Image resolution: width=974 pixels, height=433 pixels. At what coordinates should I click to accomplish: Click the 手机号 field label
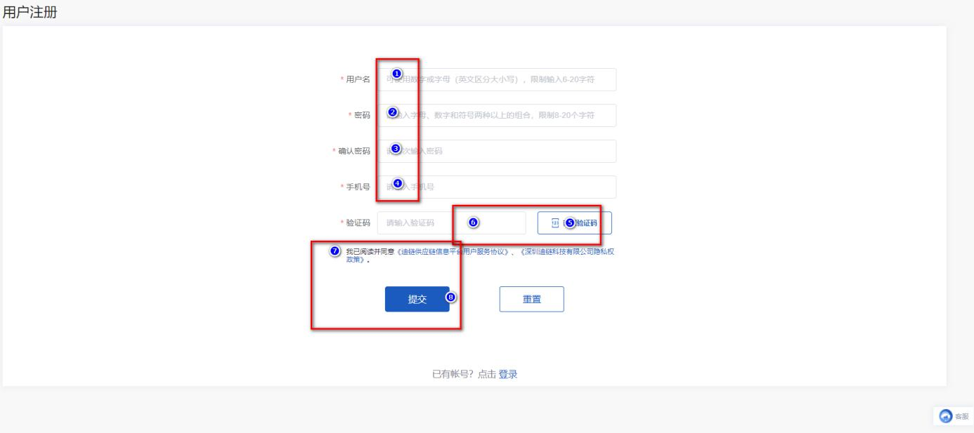[358, 187]
